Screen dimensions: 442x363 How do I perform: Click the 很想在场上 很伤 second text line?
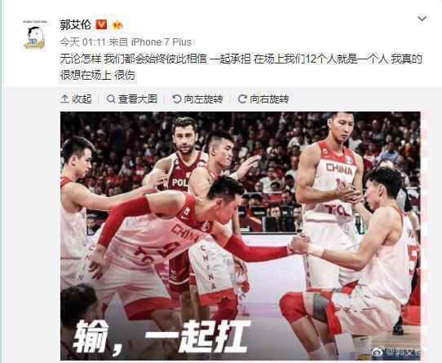click(x=98, y=75)
